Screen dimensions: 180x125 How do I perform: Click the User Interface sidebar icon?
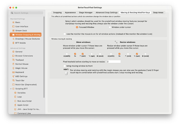pyautogui.click(x=13, y=27)
